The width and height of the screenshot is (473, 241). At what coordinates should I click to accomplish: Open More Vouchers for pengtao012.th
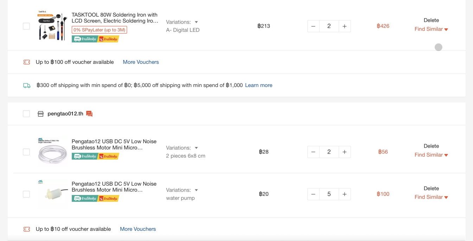tap(138, 229)
